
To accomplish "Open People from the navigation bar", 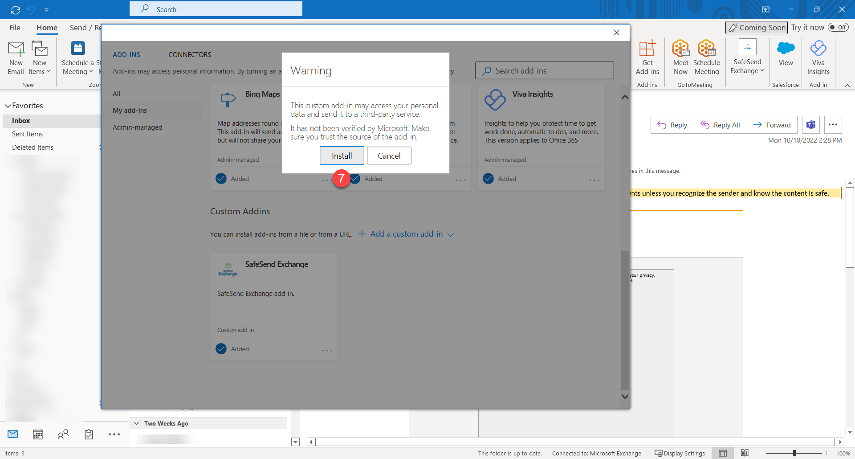I will (63, 434).
